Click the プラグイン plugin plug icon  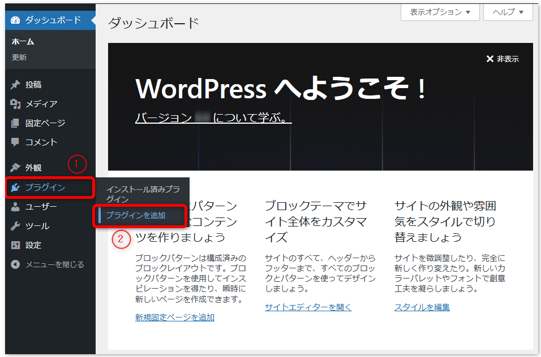(15, 188)
